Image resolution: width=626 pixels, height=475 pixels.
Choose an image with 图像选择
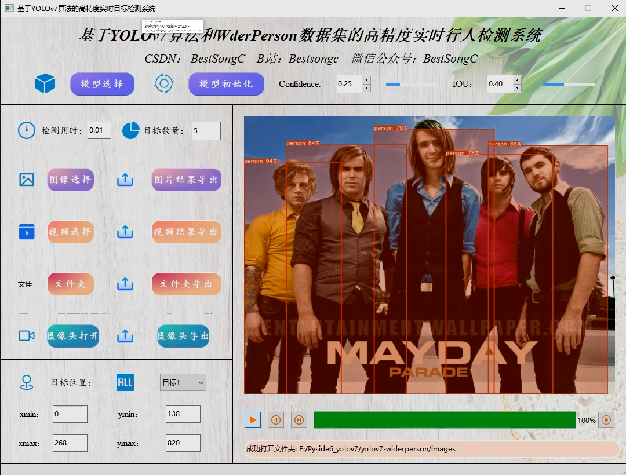(71, 180)
